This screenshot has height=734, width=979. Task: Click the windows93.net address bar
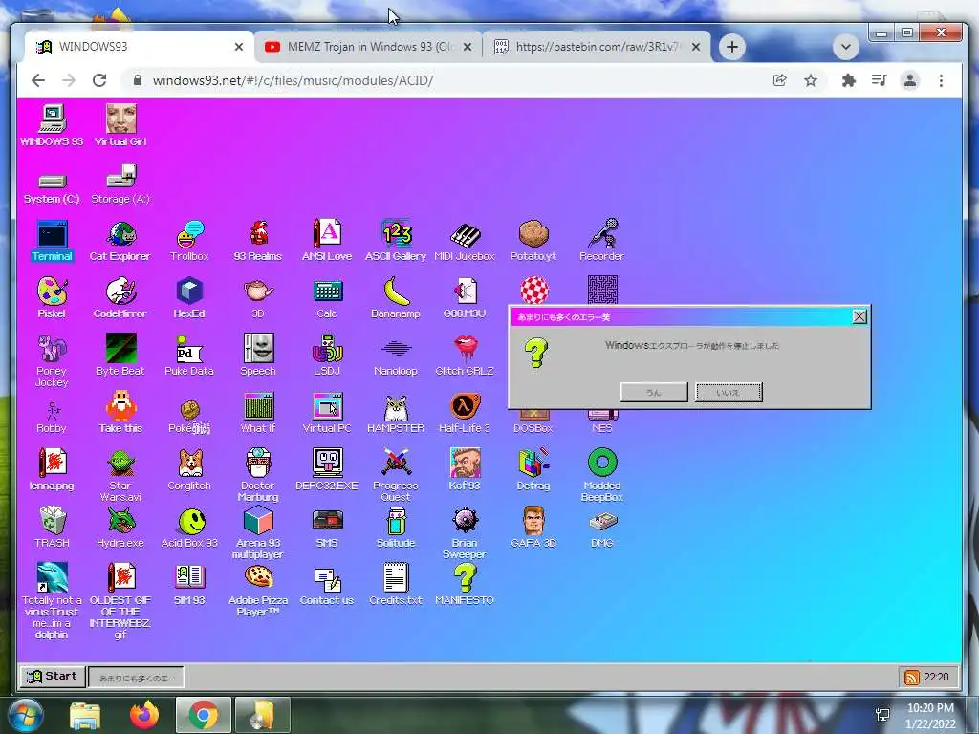[x=446, y=80]
